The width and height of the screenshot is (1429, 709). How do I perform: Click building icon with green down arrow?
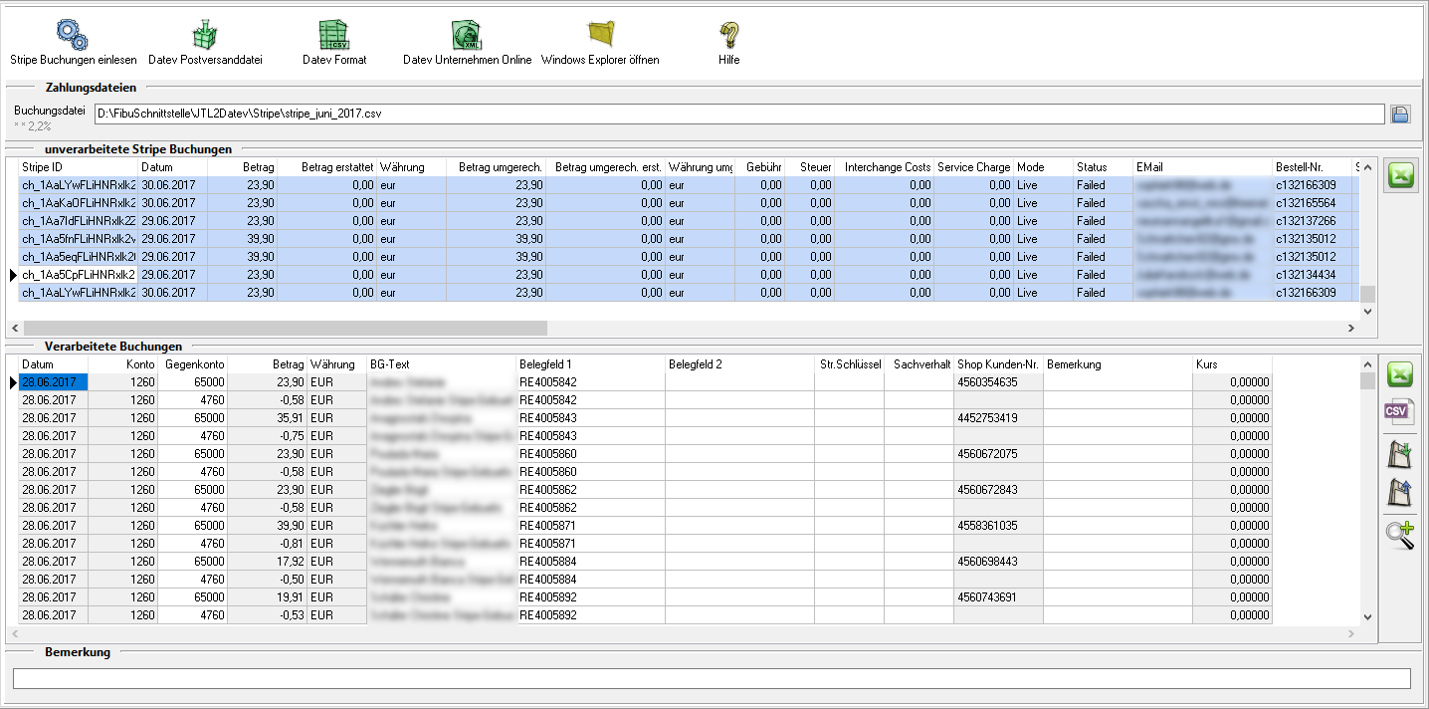click(1400, 454)
